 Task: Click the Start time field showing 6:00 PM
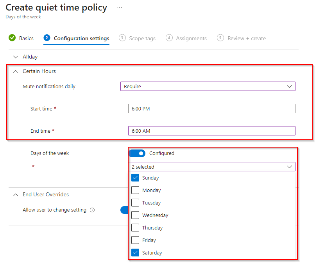pos(211,109)
